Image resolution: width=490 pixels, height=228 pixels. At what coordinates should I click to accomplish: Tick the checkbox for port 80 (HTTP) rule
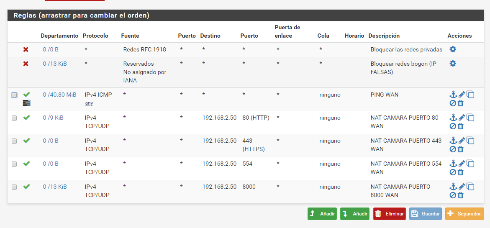coord(14,118)
